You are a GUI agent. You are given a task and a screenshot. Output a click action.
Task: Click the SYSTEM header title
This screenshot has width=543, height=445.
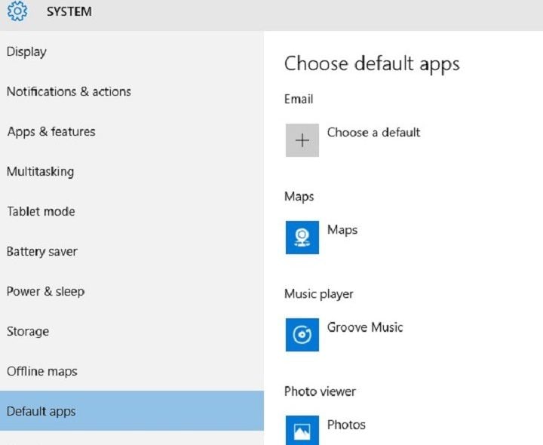pyautogui.click(x=70, y=12)
